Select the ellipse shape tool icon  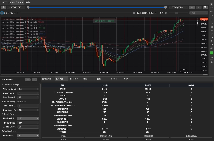[x=212, y=41]
